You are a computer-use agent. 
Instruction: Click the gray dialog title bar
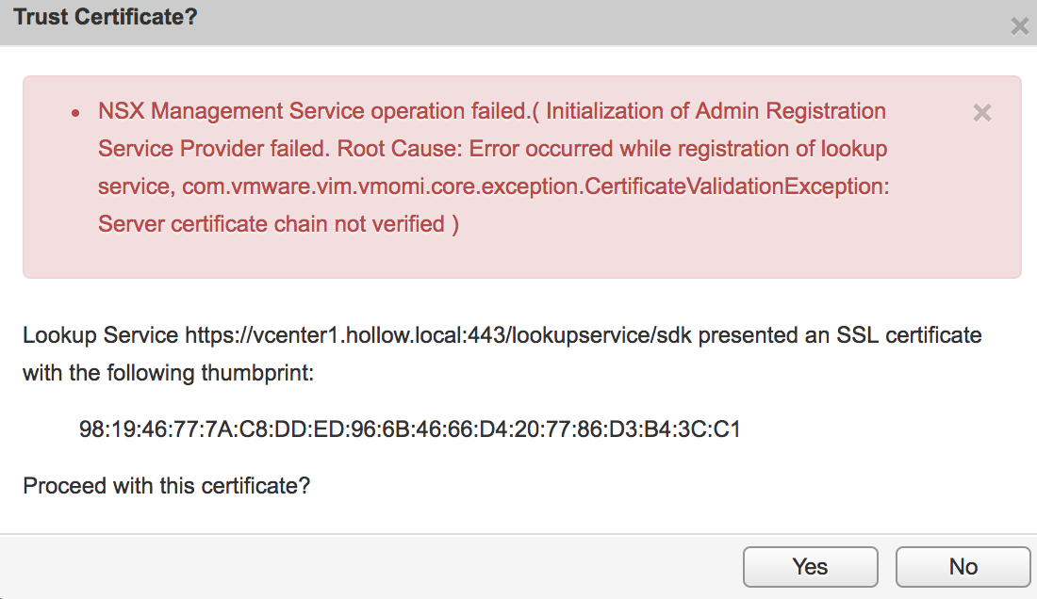click(x=566, y=21)
